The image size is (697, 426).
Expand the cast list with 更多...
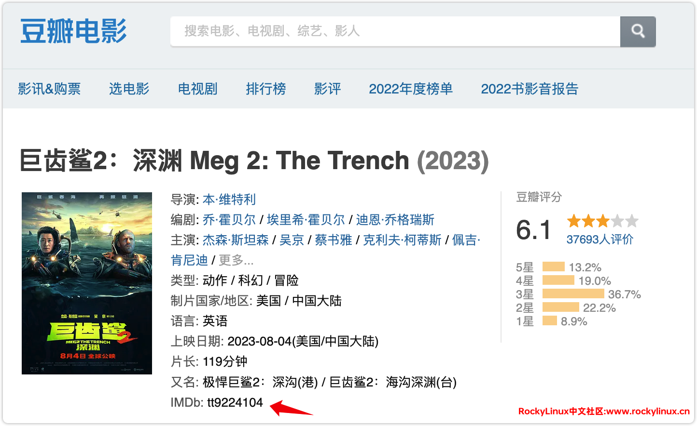pyautogui.click(x=236, y=260)
